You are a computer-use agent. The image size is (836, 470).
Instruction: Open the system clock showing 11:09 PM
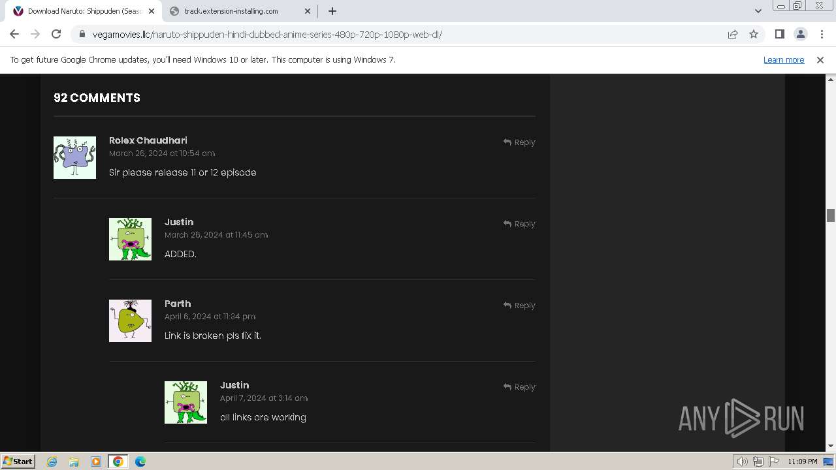803,462
